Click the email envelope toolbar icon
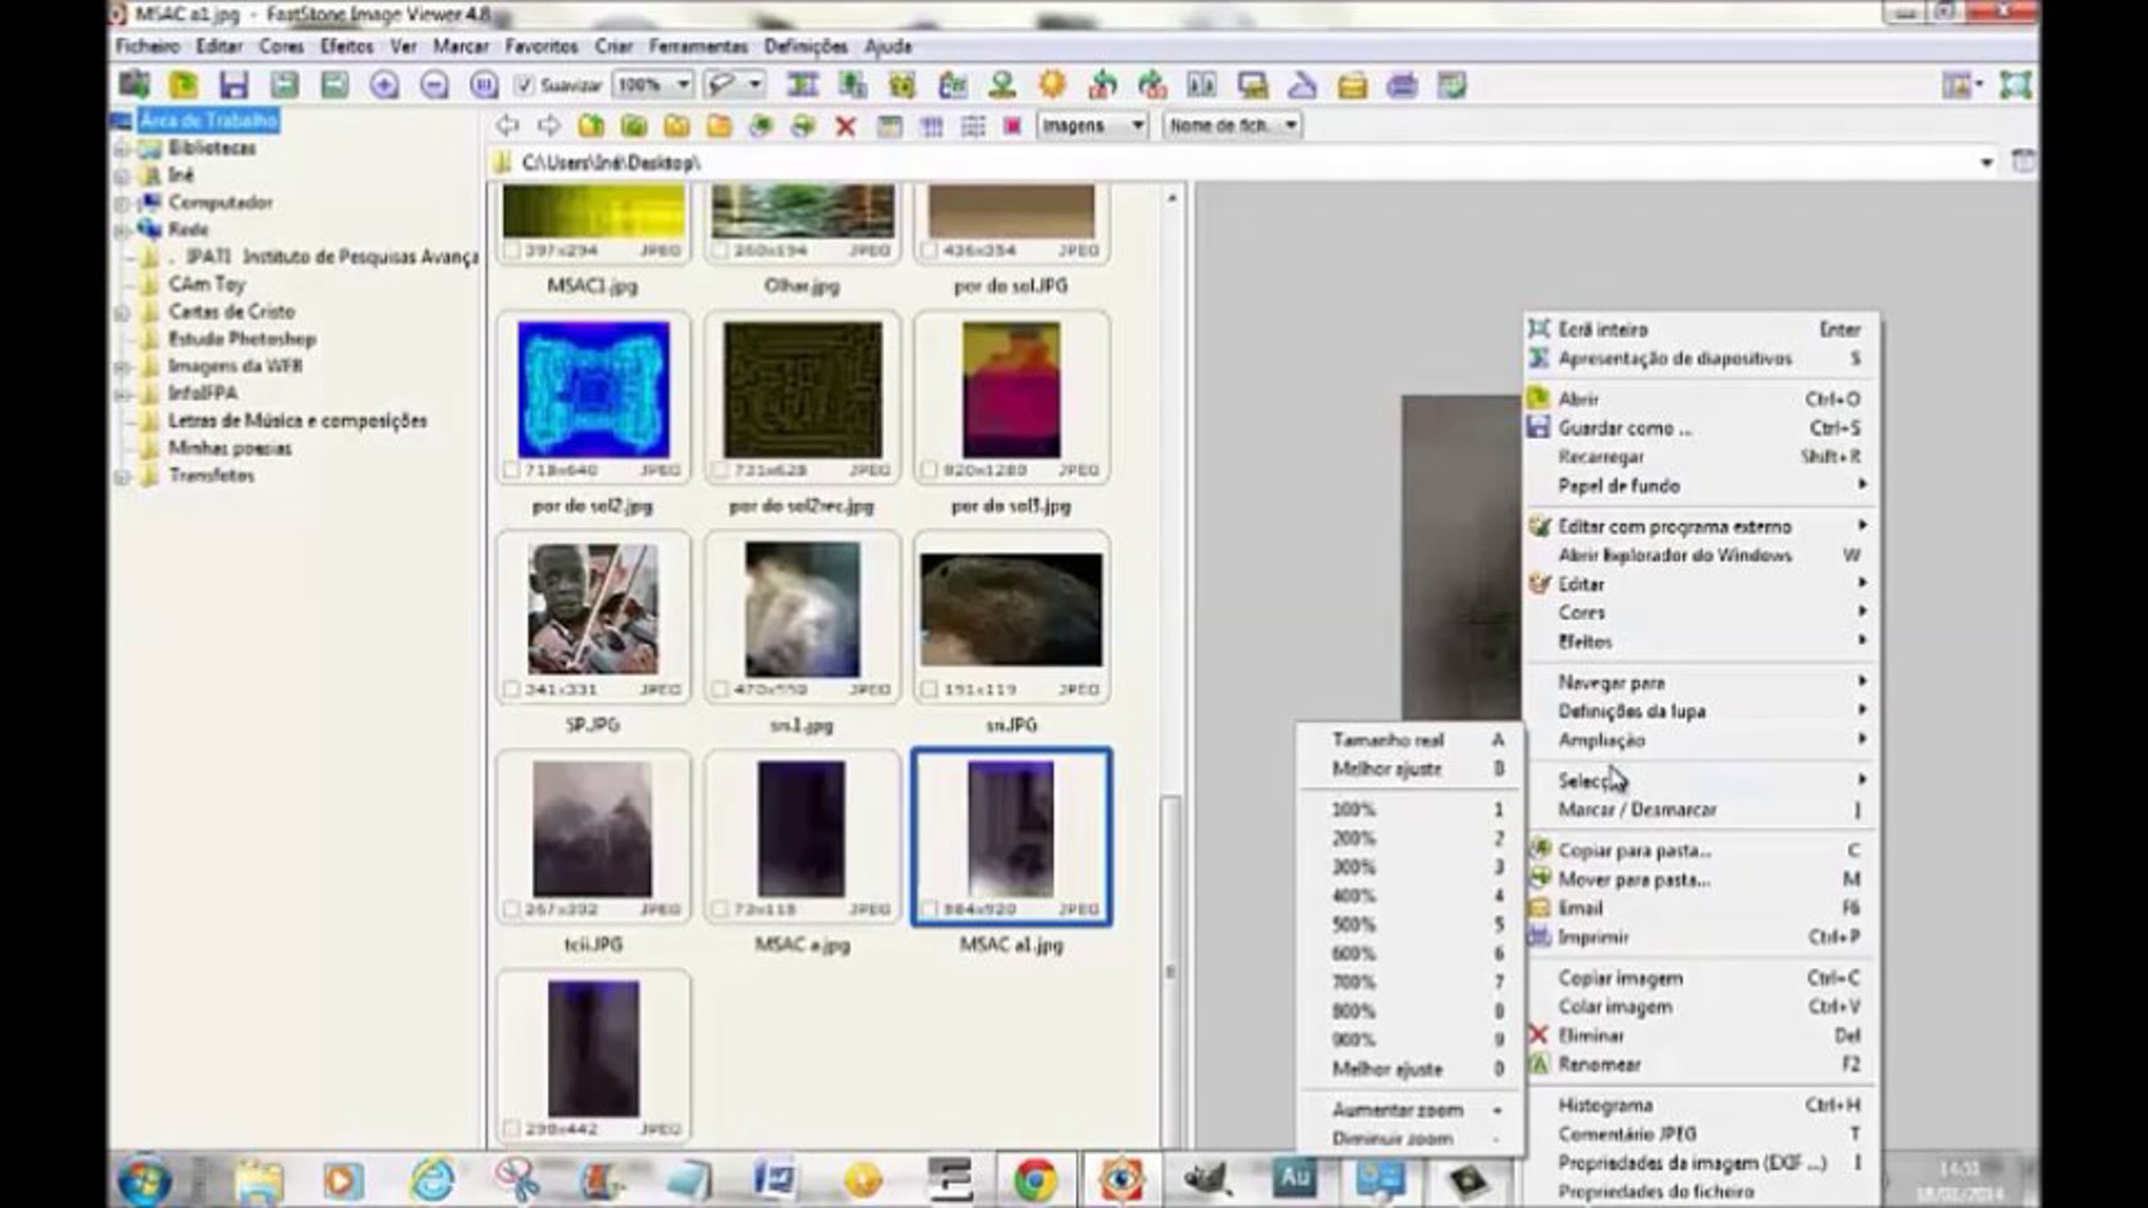This screenshot has width=2148, height=1208. click(x=1352, y=86)
